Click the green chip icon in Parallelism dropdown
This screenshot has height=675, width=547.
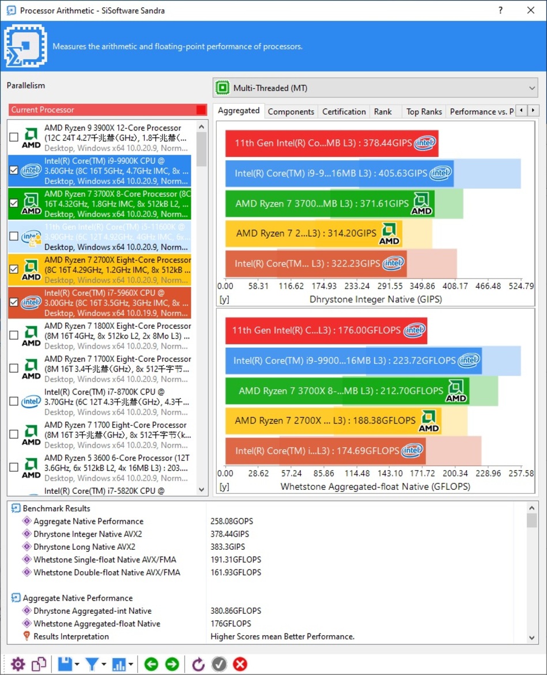pyautogui.click(x=222, y=88)
